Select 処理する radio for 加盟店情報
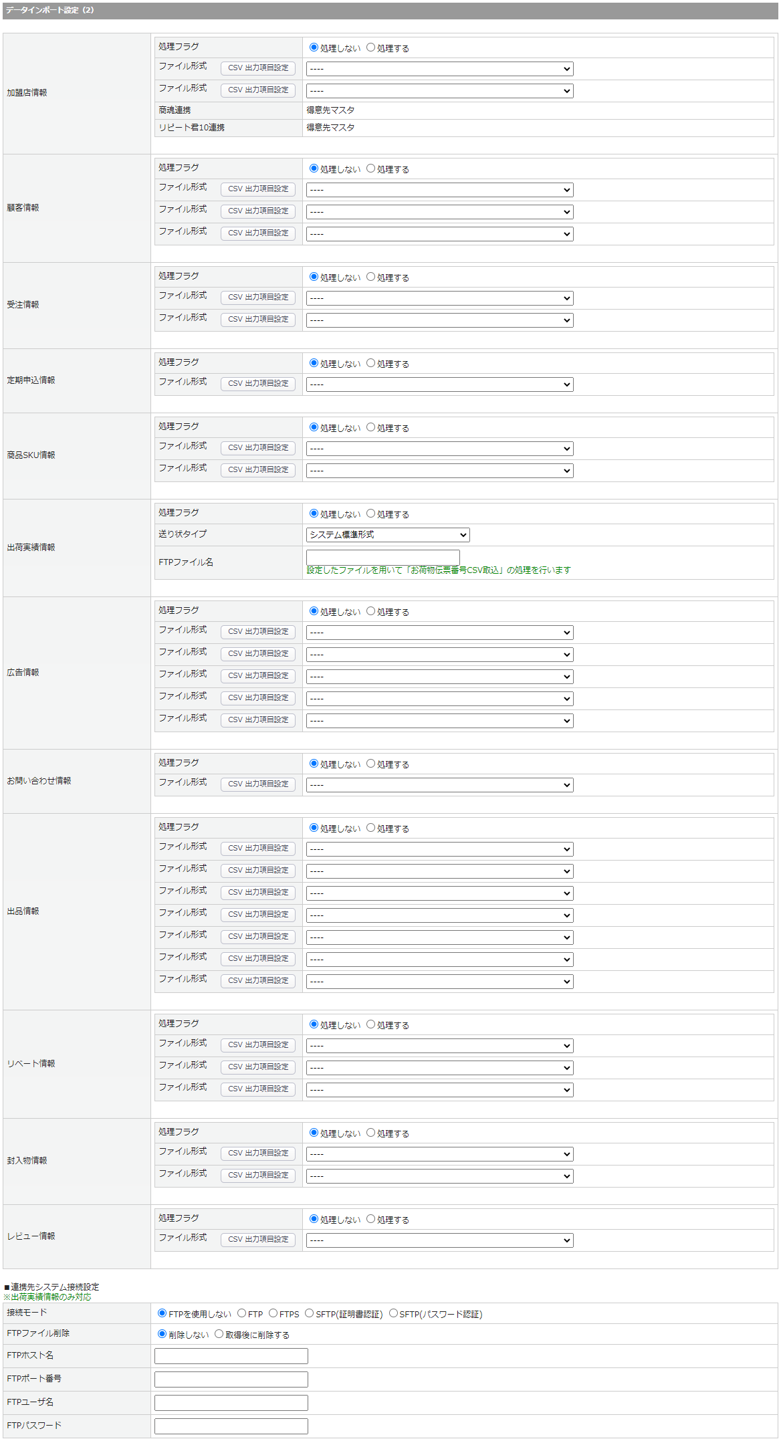This screenshot has height=1441, width=781. pyautogui.click(x=370, y=47)
